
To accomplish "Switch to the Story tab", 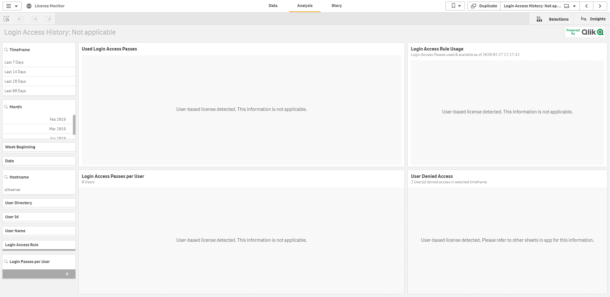I will click(336, 6).
